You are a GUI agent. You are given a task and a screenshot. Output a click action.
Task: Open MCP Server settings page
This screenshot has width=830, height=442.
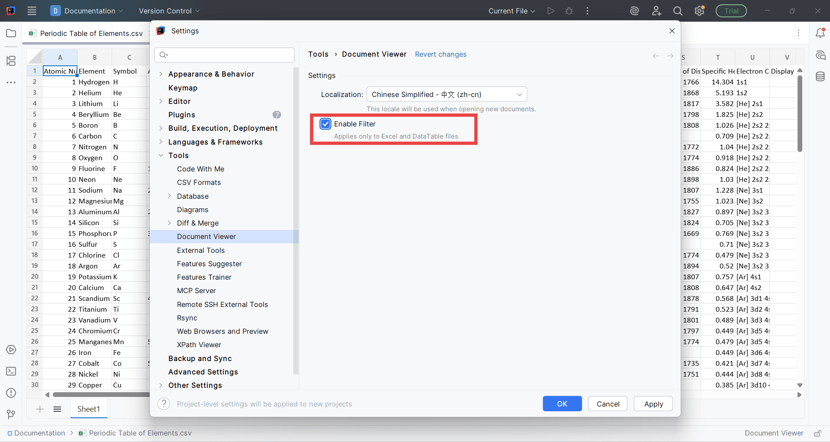[x=196, y=290]
